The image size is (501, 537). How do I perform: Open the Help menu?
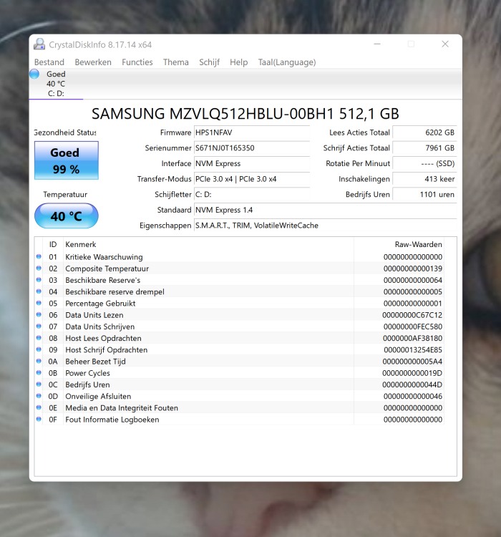[238, 62]
